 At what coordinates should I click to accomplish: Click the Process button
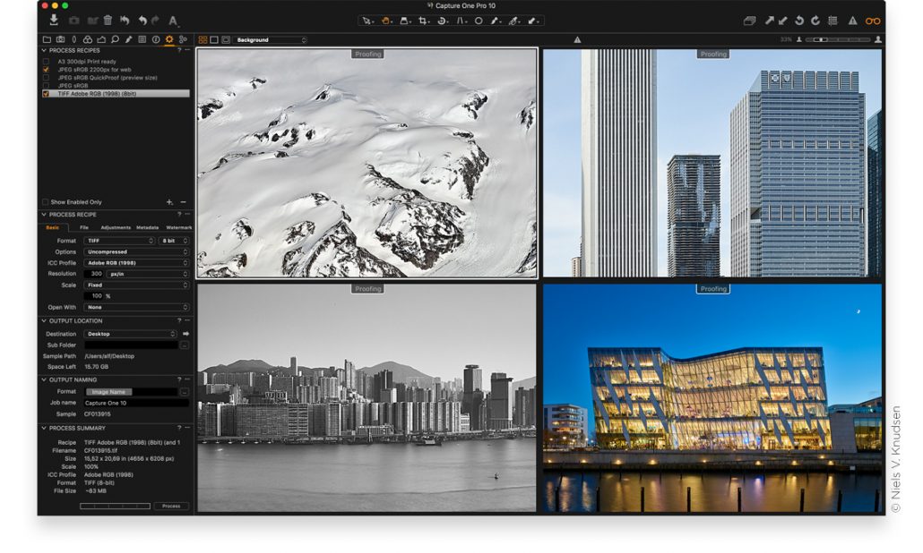[x=171, y=506]
